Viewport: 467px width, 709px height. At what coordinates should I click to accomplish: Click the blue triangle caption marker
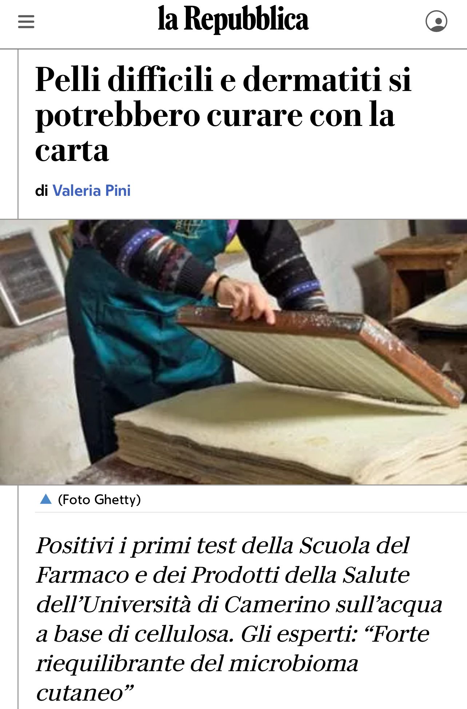[x=45, y=499]
